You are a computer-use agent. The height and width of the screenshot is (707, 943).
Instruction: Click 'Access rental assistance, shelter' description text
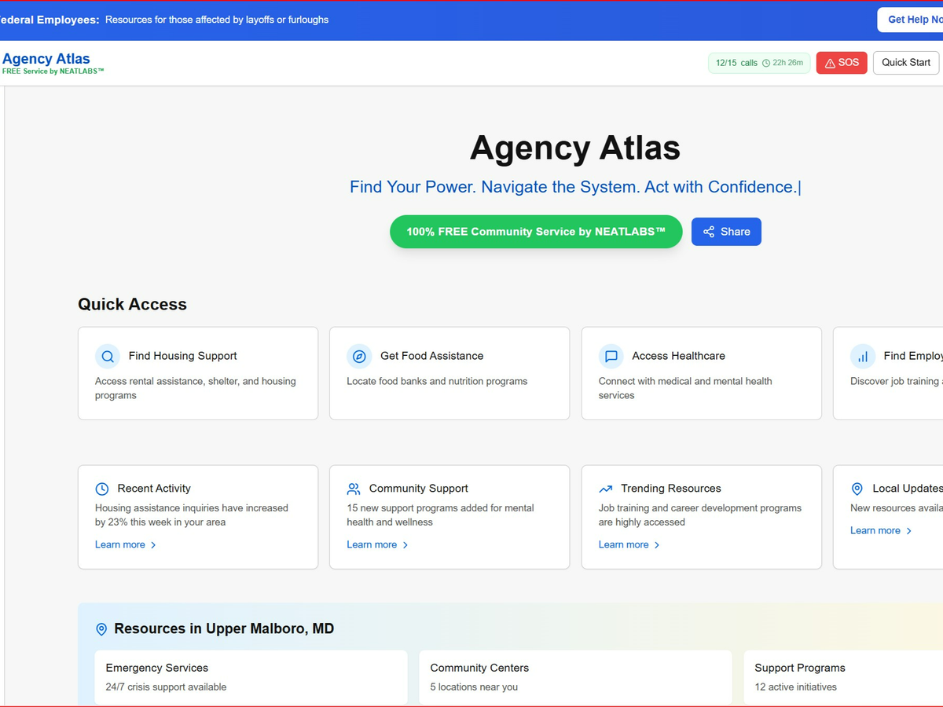click(196, 388)
